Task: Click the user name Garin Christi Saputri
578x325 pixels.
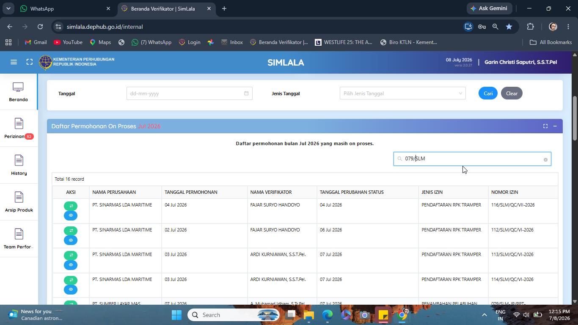Action: (520, 62)
